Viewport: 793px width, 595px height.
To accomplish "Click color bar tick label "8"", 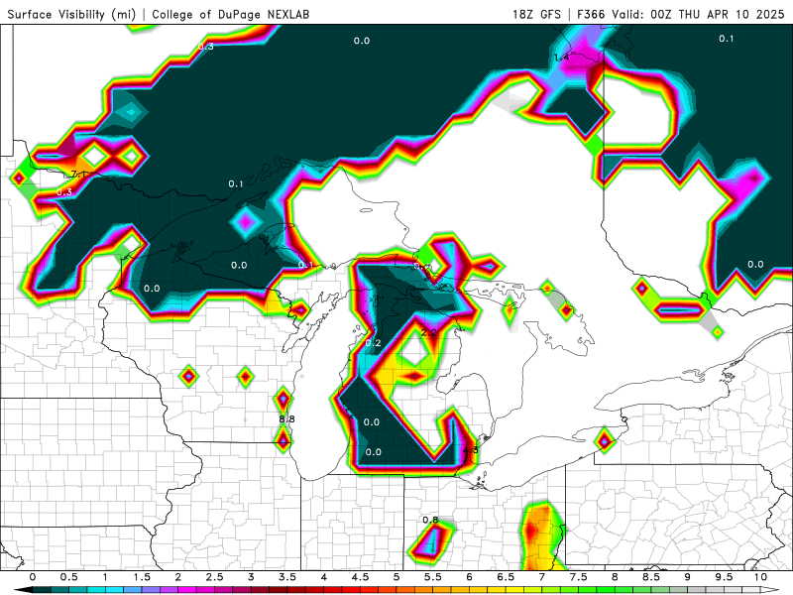I will point(615,577).
